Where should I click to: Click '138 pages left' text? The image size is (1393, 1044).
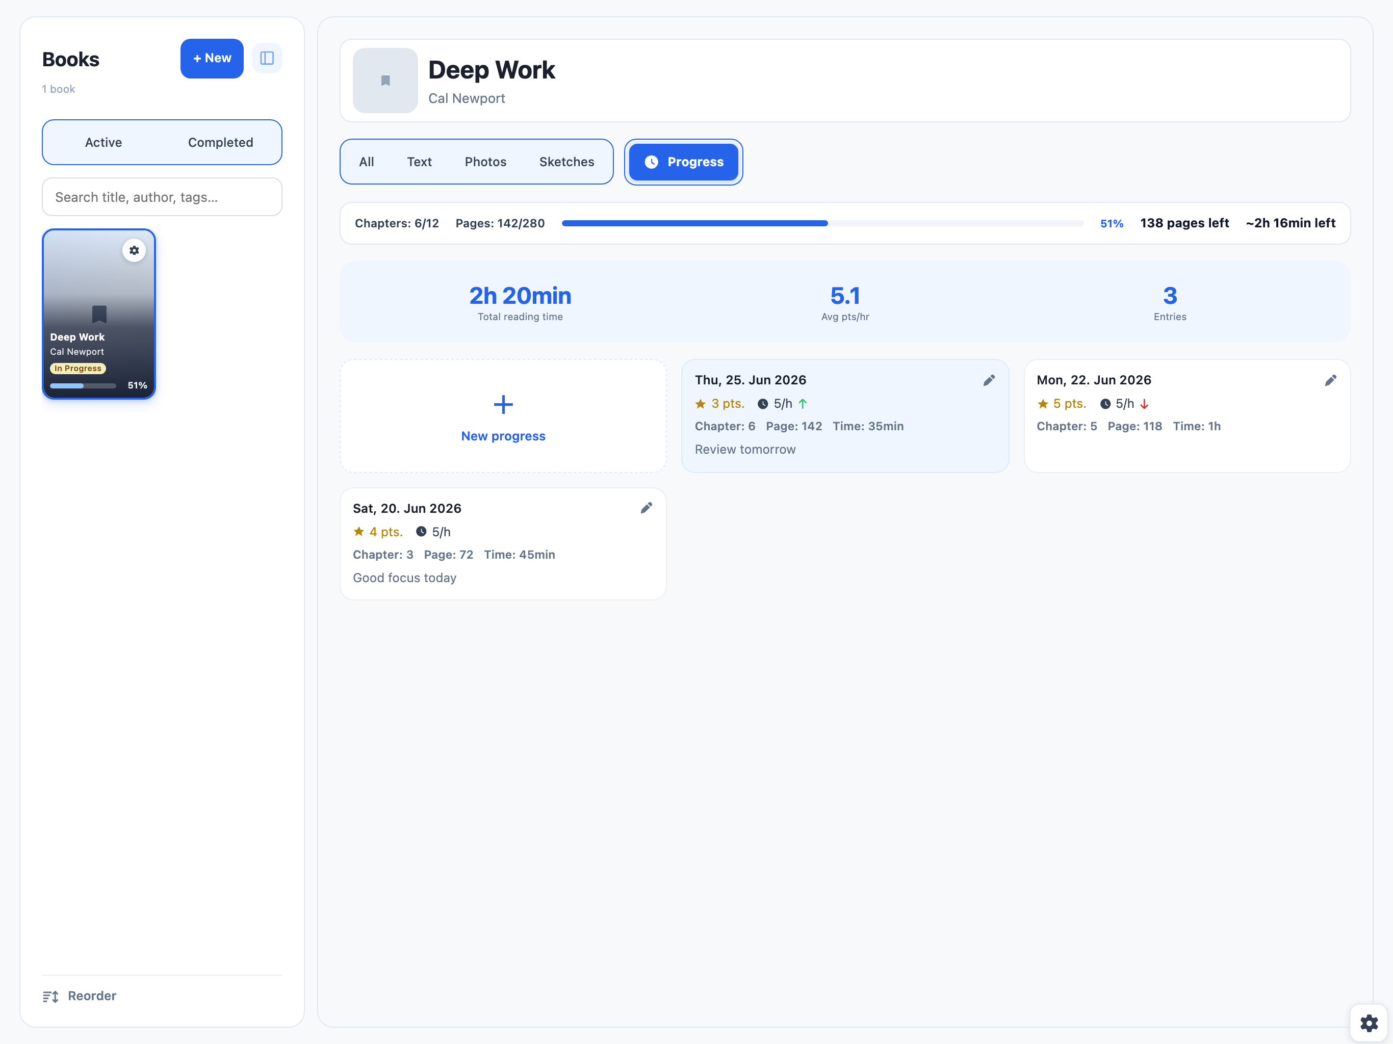click(1184, 223)
